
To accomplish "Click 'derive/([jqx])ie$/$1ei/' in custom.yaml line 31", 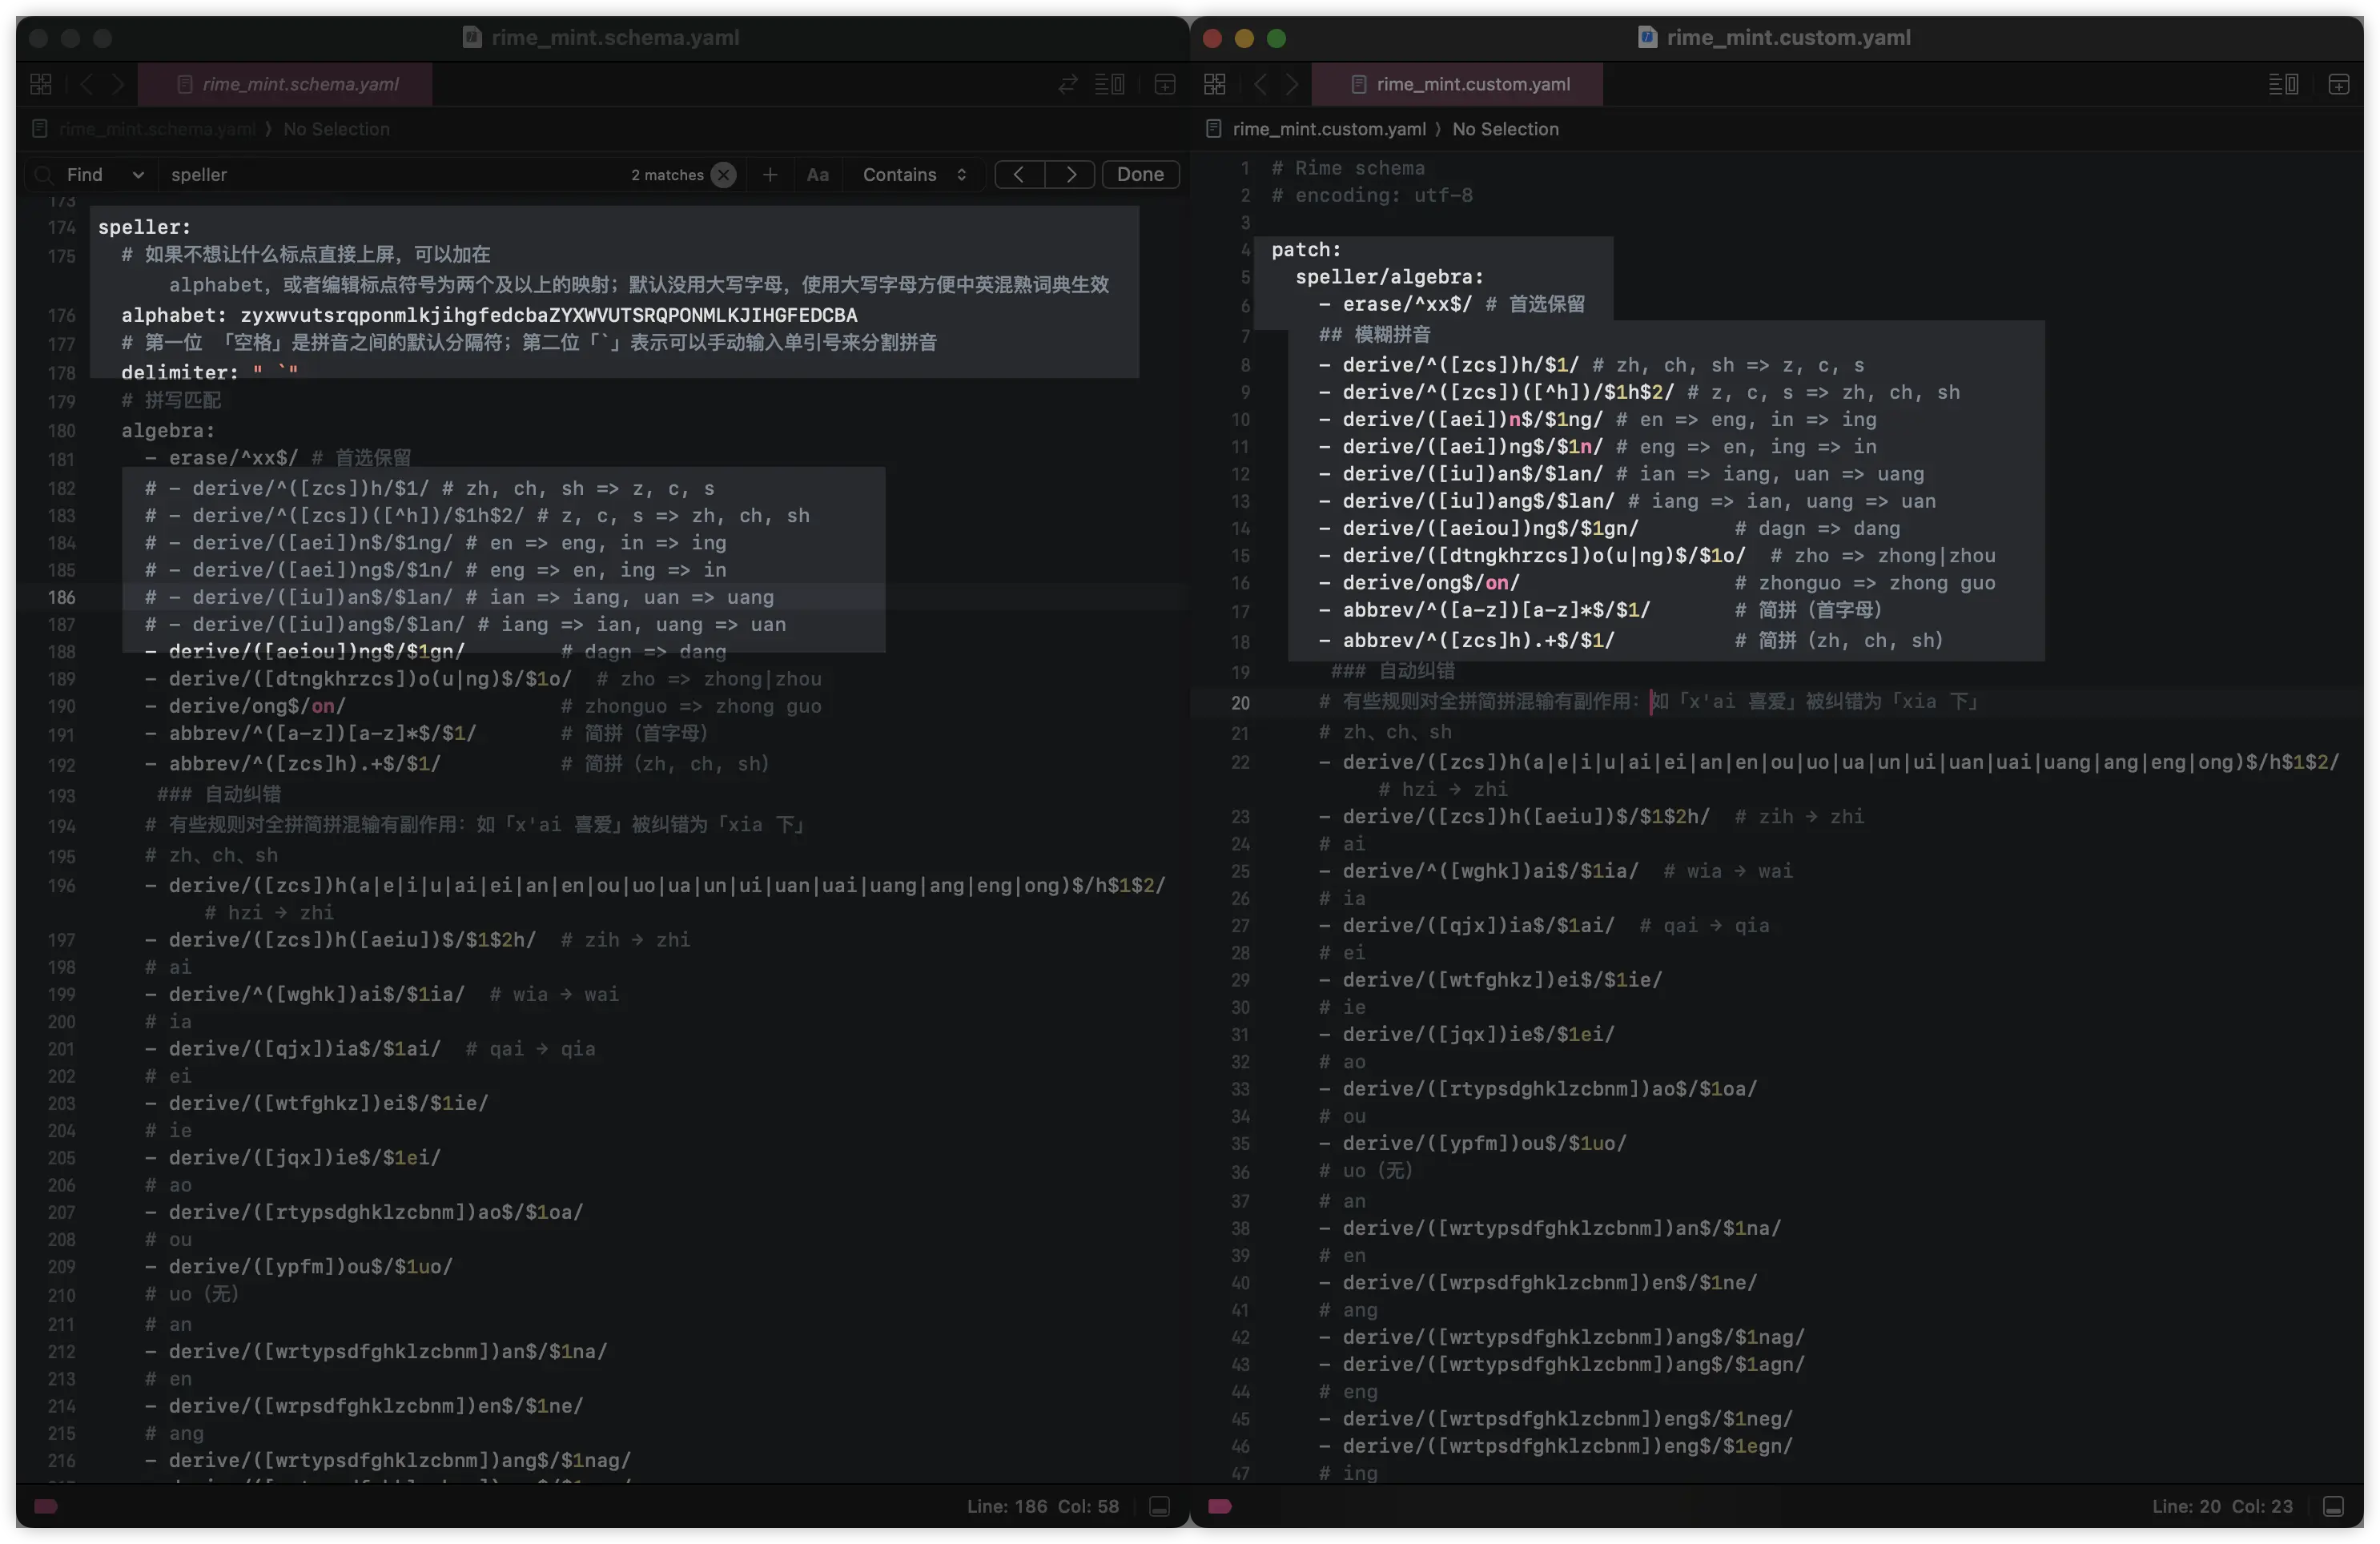I will [x=1478, y=1034].
